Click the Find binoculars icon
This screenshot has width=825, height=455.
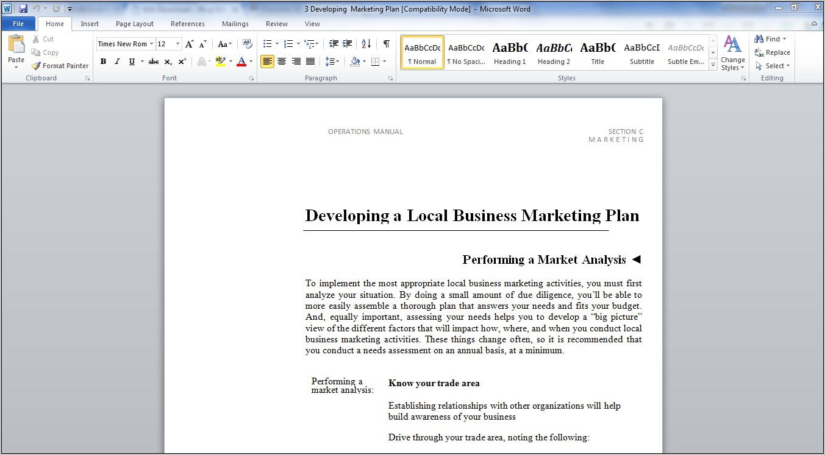pos(759,39)
